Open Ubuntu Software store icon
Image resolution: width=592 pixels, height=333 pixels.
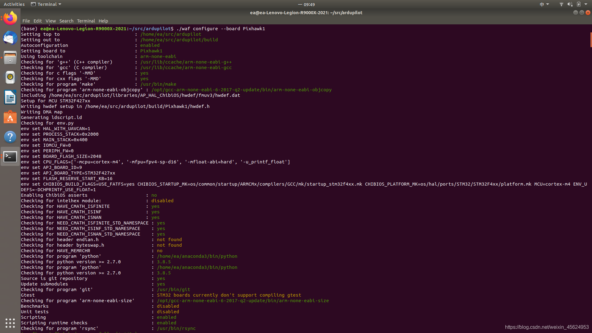click(x=10, y=117)
